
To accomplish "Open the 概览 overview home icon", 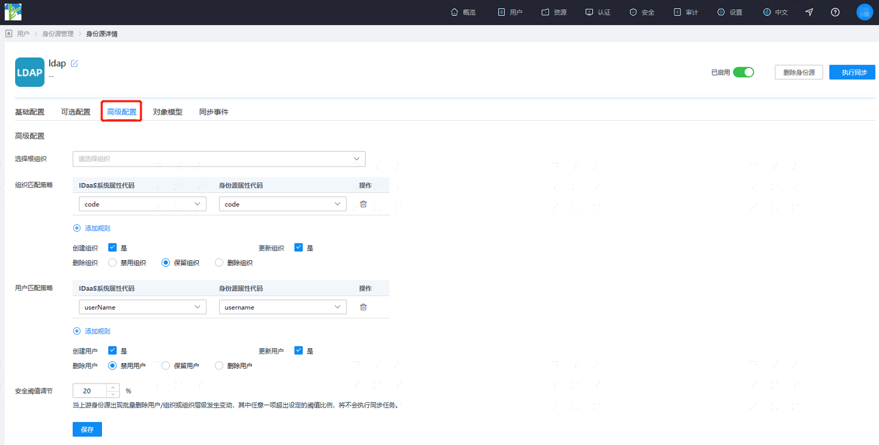I will [454, 12].
